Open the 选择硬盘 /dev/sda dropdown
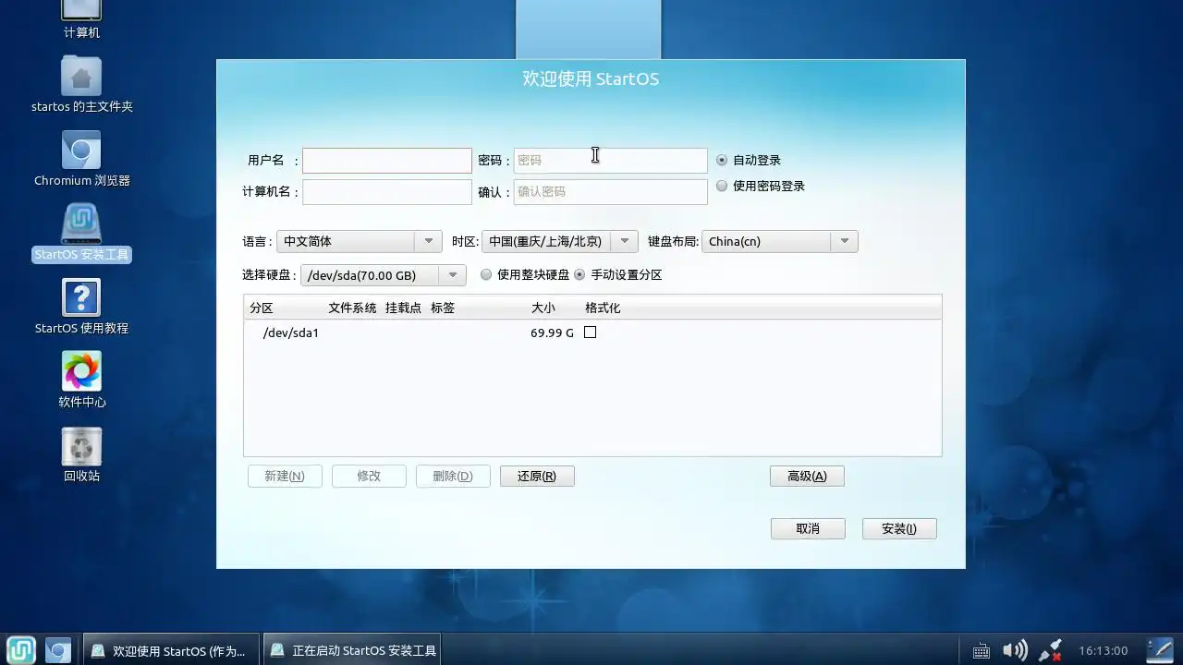The image size is (1183, 665). (383, 275)
